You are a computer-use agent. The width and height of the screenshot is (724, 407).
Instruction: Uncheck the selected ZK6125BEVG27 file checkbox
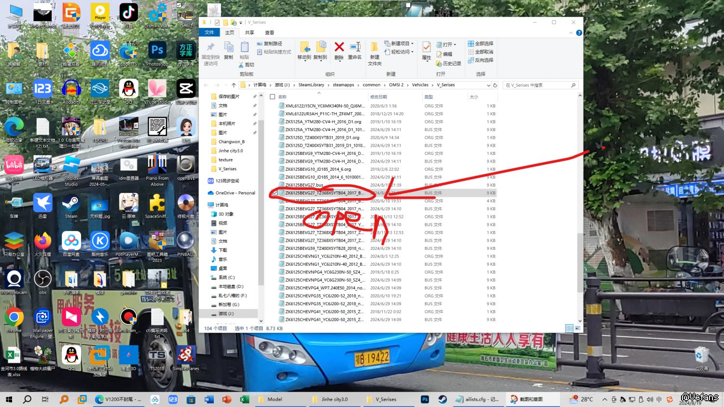(275, 193)
